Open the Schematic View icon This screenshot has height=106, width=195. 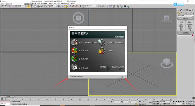coord(114,6)
